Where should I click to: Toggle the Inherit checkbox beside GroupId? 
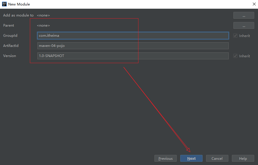pyautogui.click(x=235, y=36)
